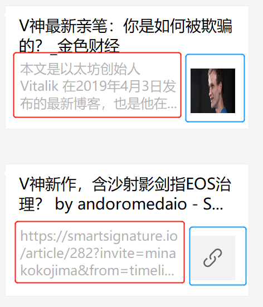The image size is (263, 307).
Task: Click the 'by andoromedaio' author text
Action: click(x=121, y=204)
